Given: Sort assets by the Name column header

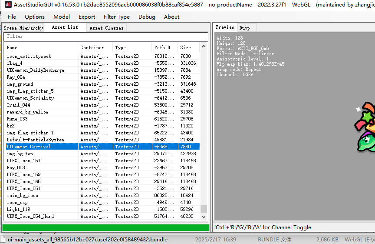Looking at the screenshot, I should tap(41, 47).
